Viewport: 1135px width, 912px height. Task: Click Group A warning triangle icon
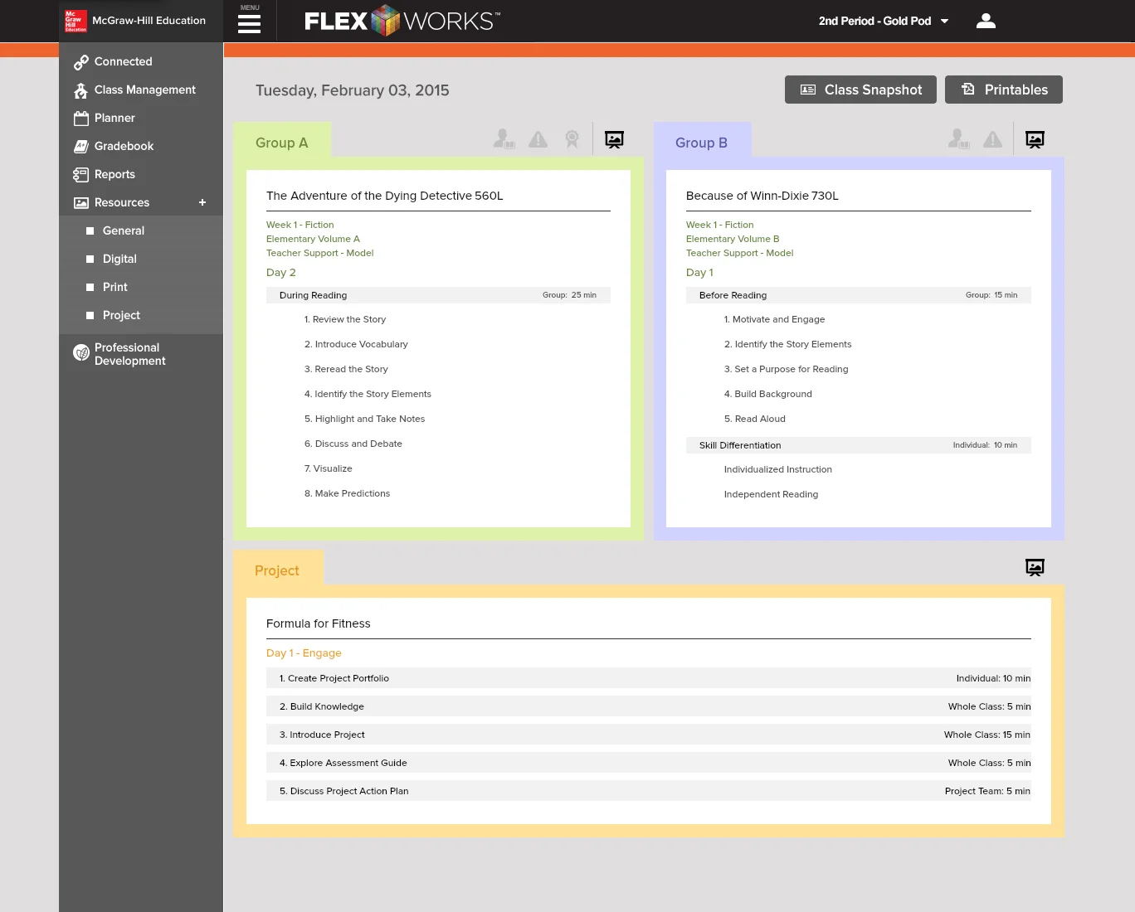coord(538,139)
